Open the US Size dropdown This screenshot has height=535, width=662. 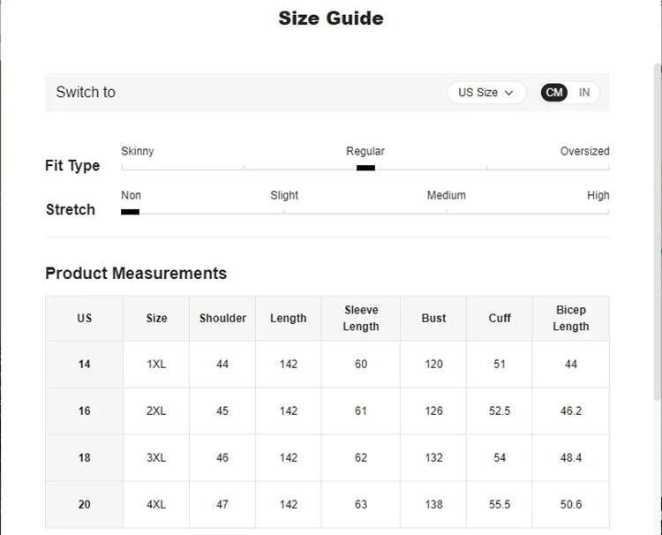[485, 93]
